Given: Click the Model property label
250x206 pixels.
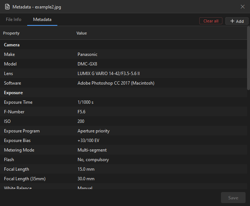Looking at the screenshot, I should click(x=10, y=64).
